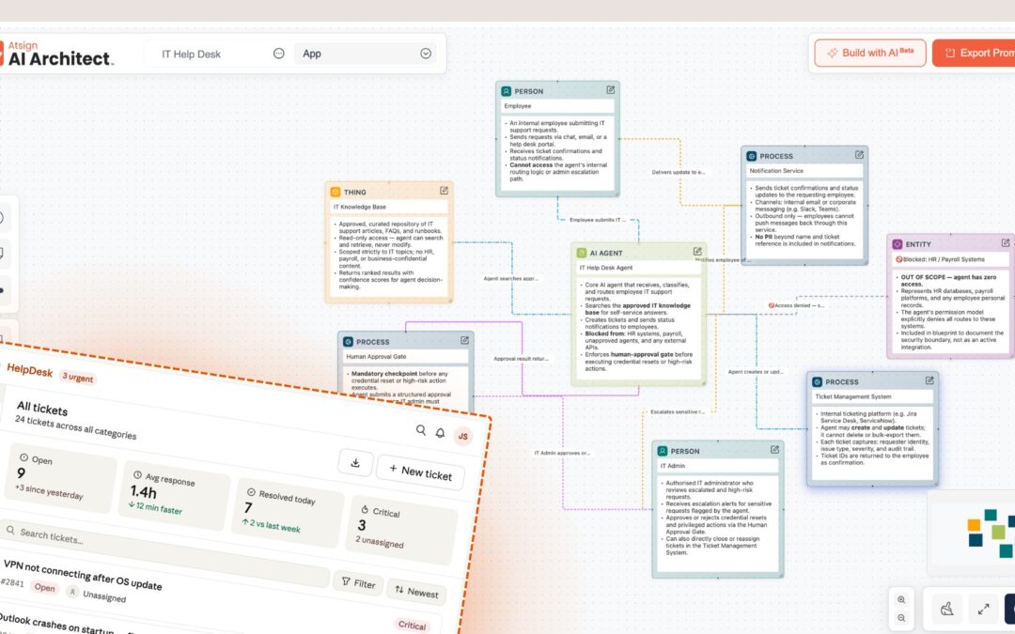
Task: Click the 'Agent creates or upd...' edge label
Action: [755, 372]
